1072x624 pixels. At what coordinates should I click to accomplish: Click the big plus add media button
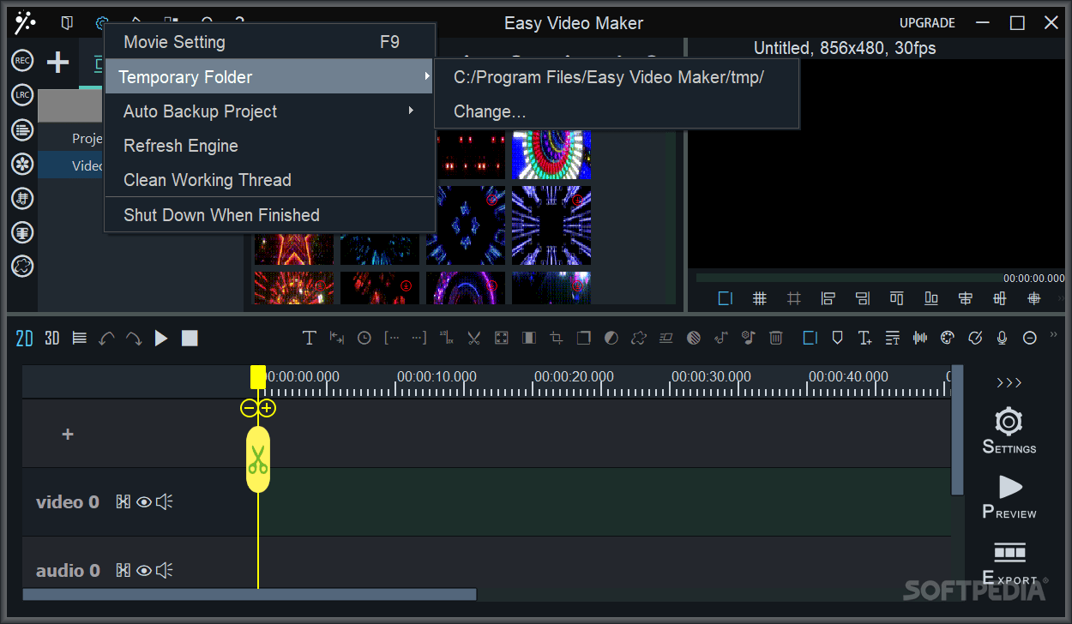point(57,62)
